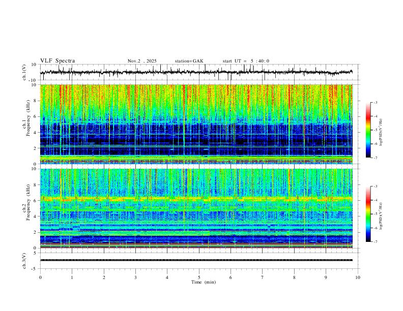Click the time axis tick label '5'
The image size is (403, 311).
point(199,277)
